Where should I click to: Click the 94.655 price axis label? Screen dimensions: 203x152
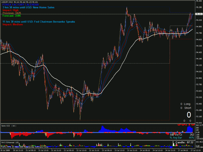pyautogui.click(x=199, y=40)
